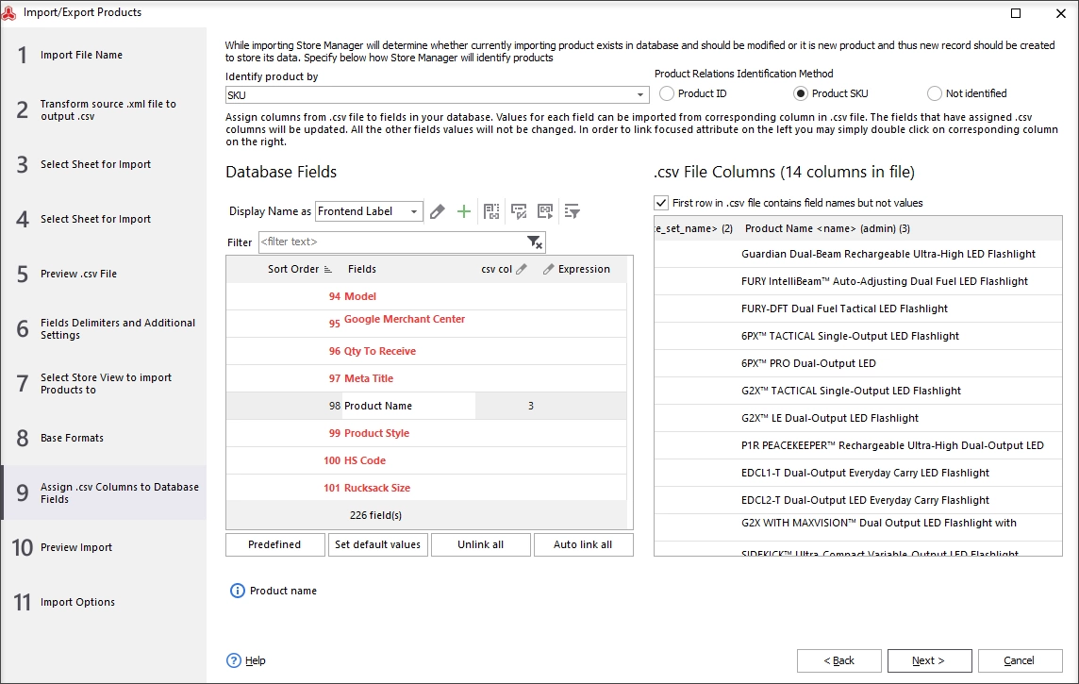Click the edit-checked fields toolbar icon

point(519,211)
